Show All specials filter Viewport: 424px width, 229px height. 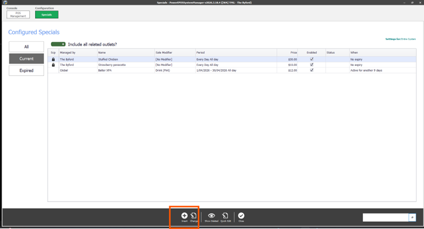pos(26,46)
